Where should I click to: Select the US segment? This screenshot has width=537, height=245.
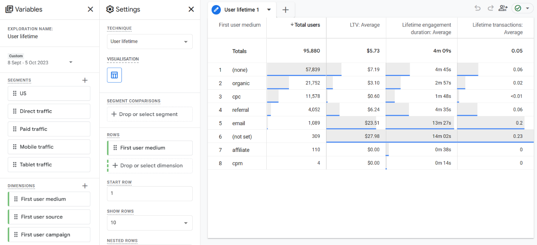(x=49, y=93)
